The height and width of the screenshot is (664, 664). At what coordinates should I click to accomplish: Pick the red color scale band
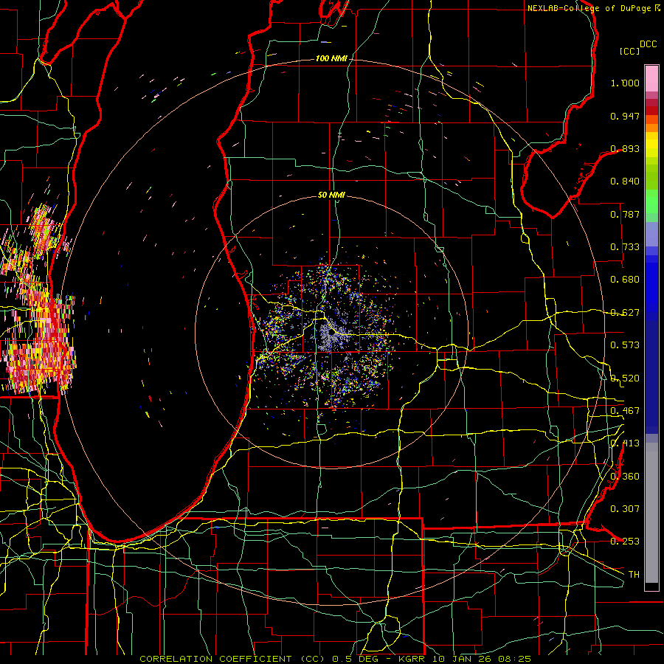click(x=651, y=111)
